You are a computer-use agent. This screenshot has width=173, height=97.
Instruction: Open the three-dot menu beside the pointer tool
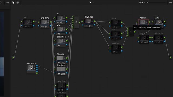click(x=7, y=2)
